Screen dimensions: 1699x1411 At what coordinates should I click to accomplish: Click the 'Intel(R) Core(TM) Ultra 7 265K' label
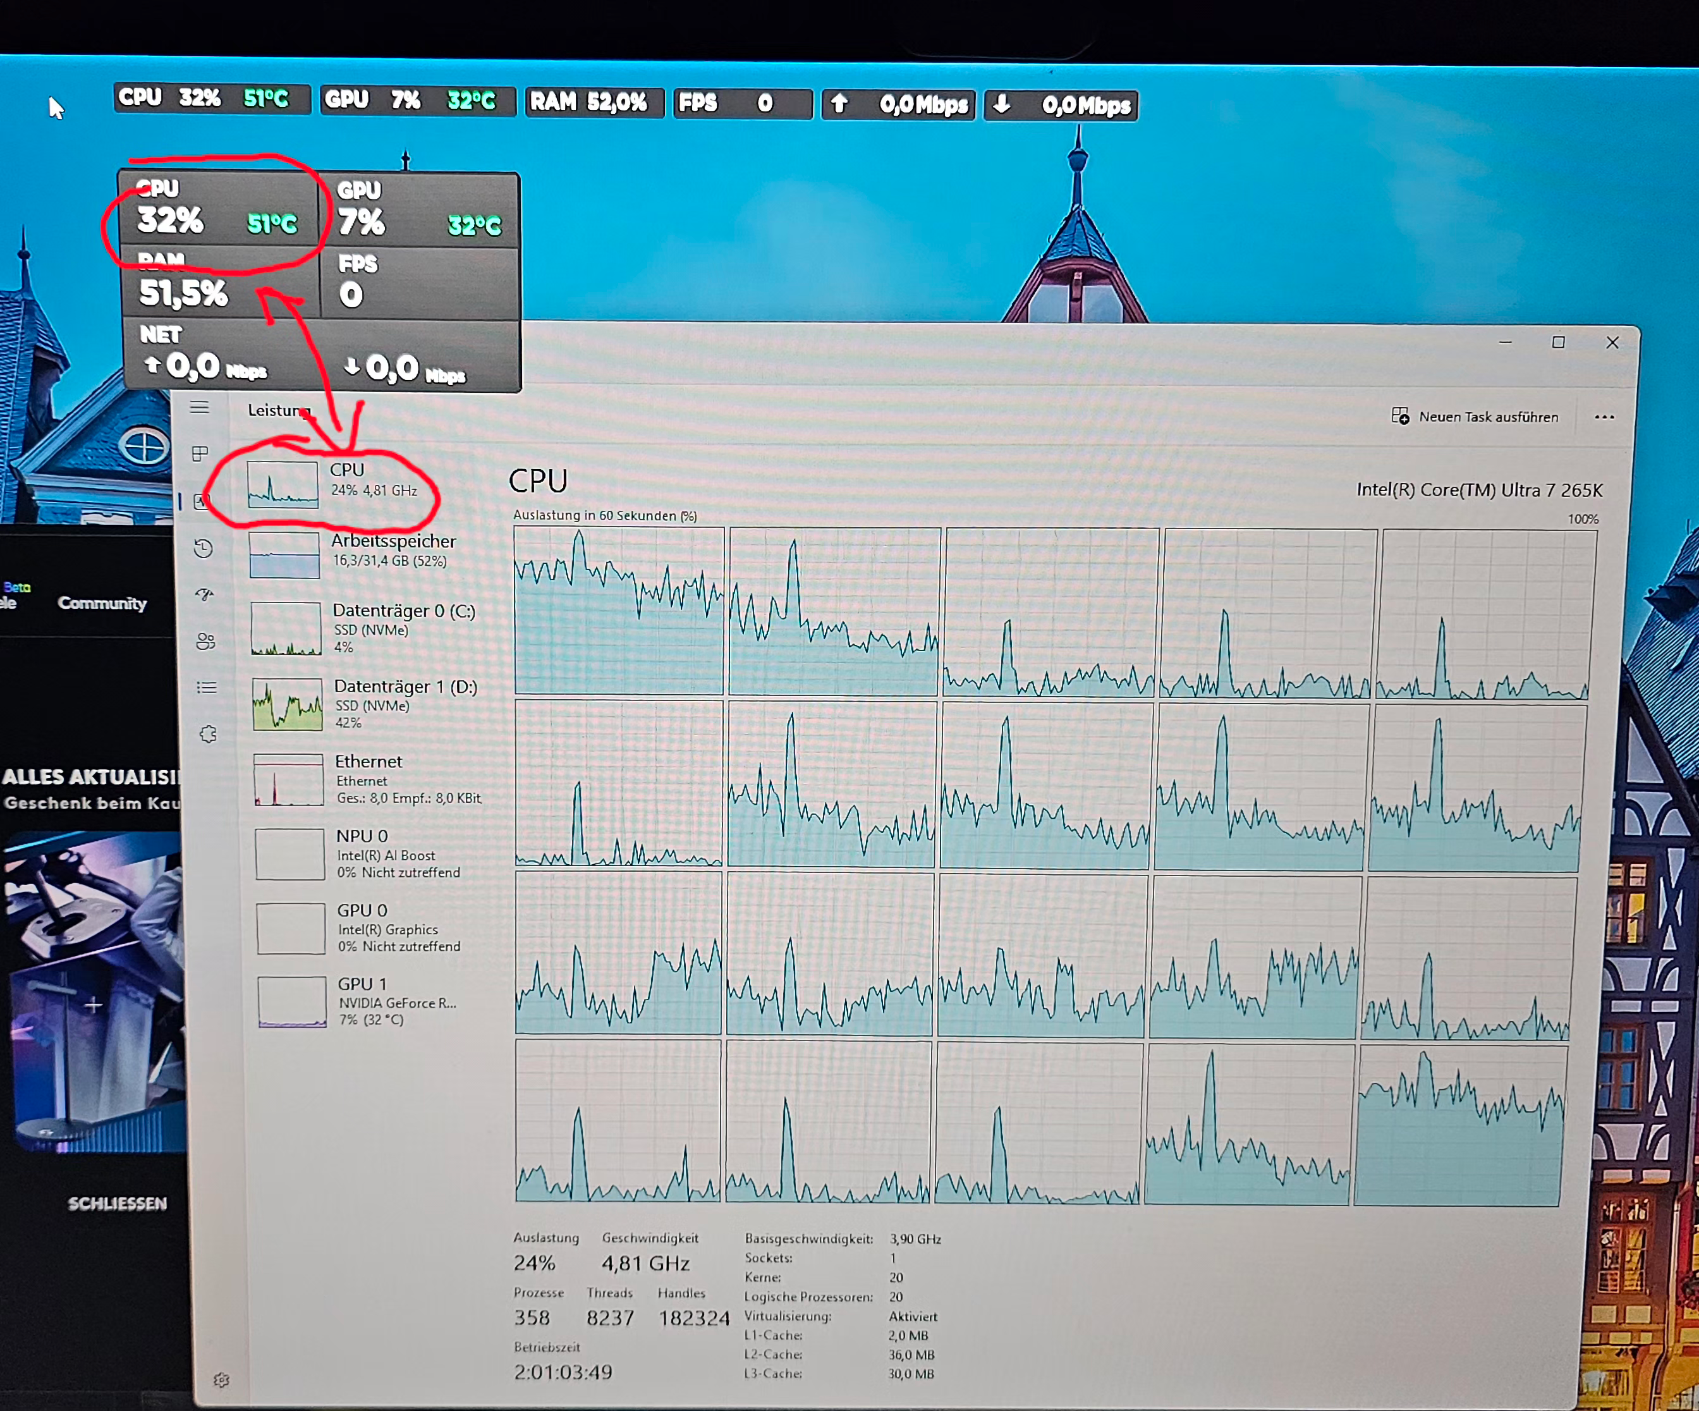click(x=1480, y=491)
